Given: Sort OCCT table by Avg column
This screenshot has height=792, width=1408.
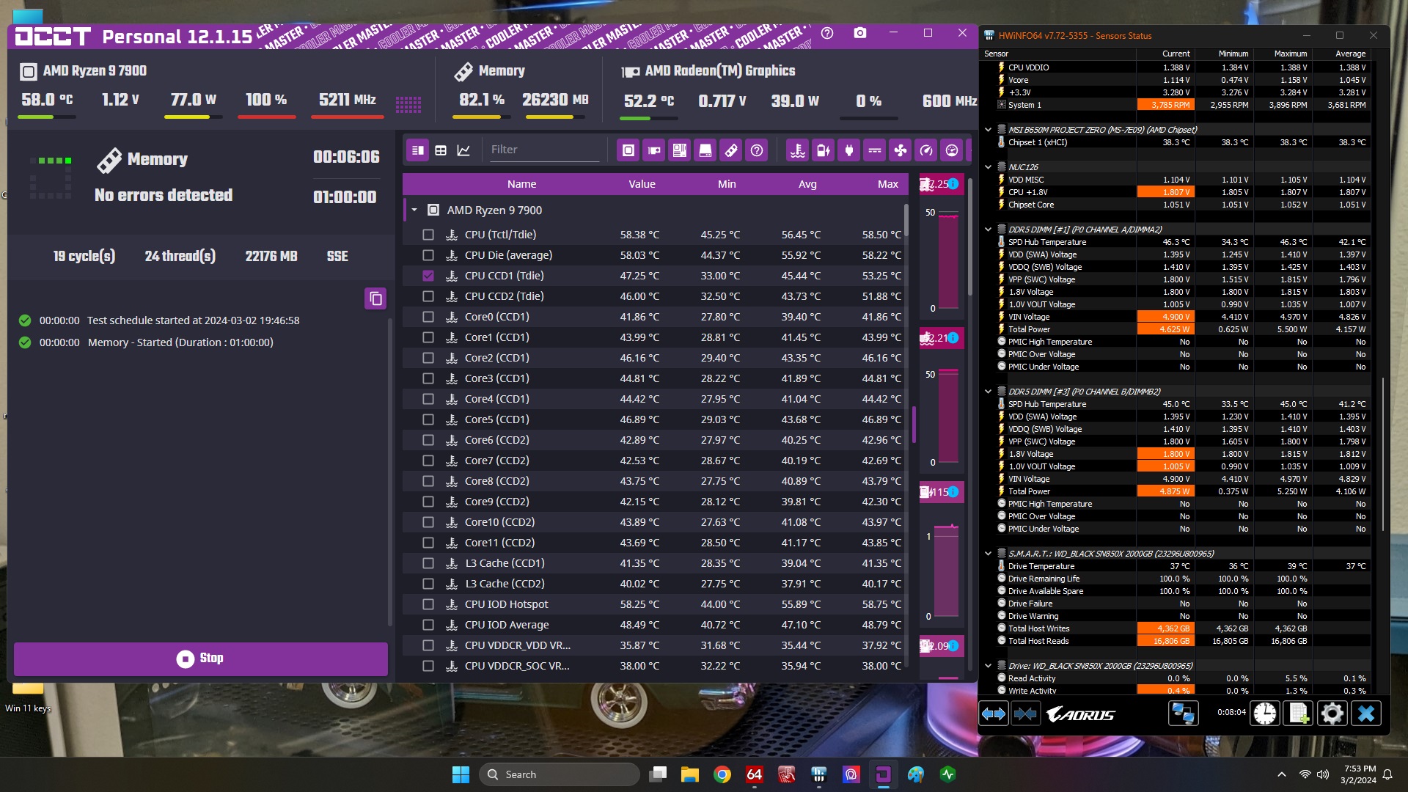Looking at the screenshot, I should tap(807, 184).
